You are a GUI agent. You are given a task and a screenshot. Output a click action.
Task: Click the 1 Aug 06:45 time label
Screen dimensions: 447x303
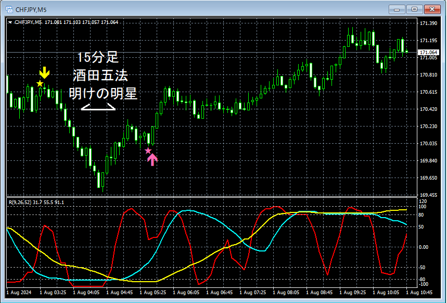(220, 293)
